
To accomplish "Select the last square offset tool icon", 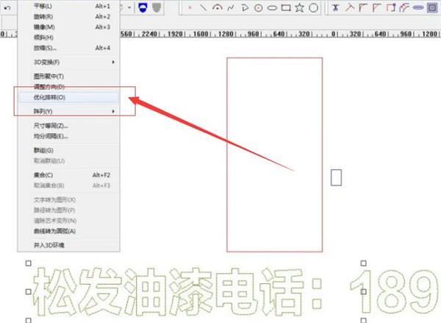I will click(432, 7).
